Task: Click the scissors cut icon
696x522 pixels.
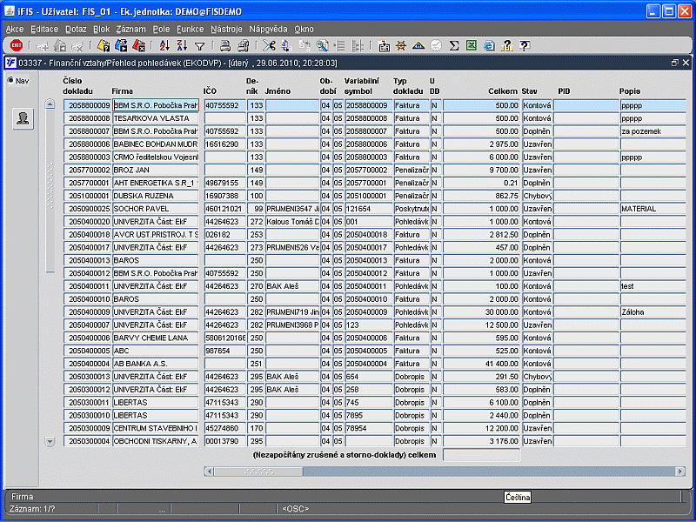Action: 269,46
